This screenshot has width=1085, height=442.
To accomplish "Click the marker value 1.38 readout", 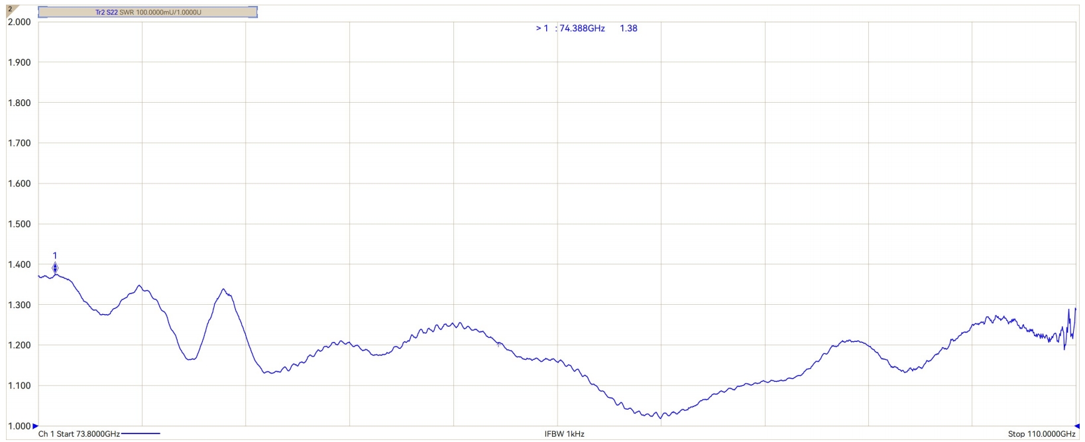I will tap(628, 28).
